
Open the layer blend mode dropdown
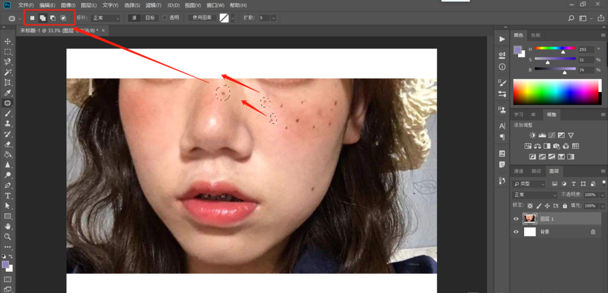(x=535, y=195)
